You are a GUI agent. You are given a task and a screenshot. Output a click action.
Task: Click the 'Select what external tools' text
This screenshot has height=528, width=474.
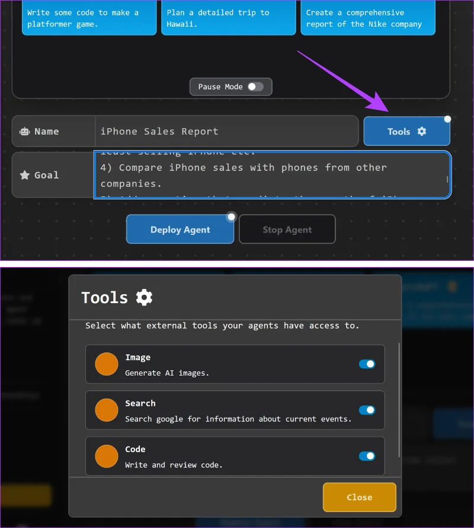222,326
